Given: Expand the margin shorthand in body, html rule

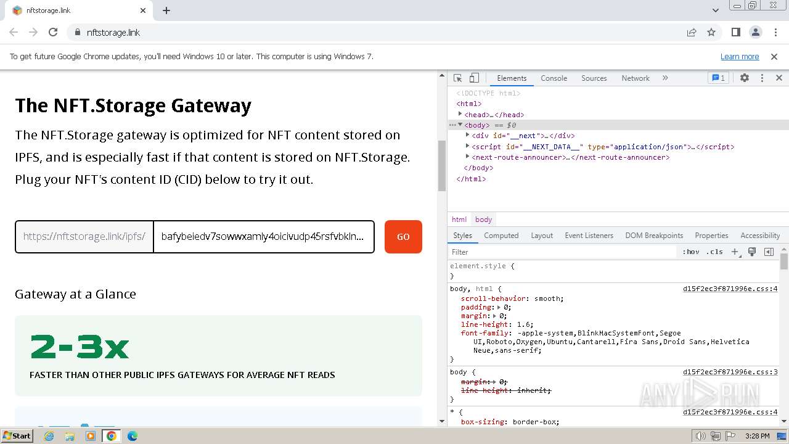Looking at the screenshot, I should [494, 316].
